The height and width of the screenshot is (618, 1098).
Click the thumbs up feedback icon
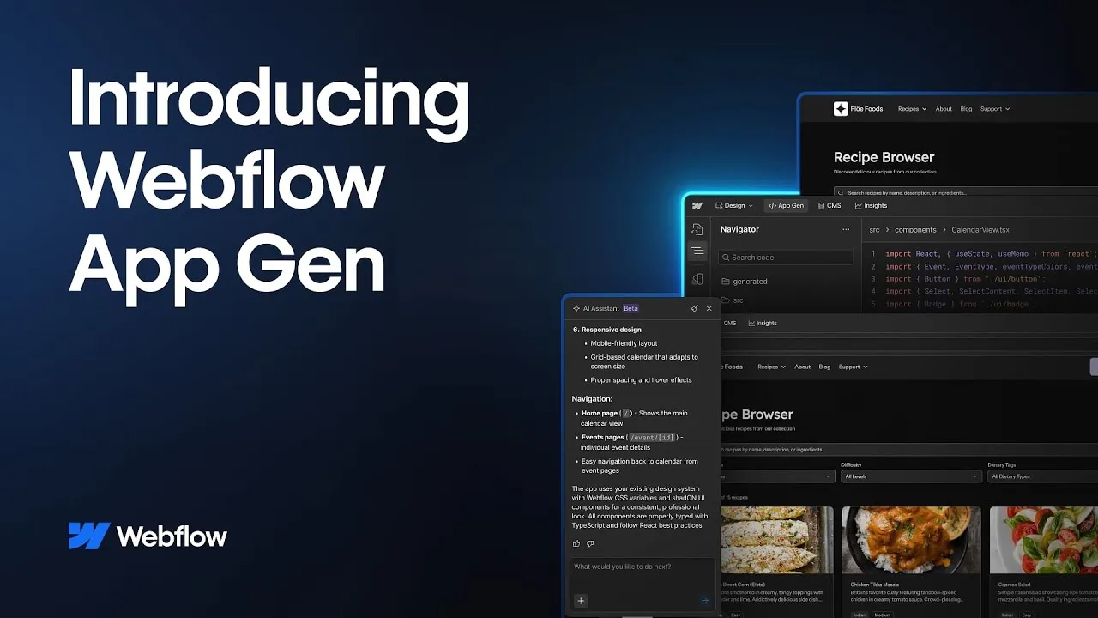576,543
